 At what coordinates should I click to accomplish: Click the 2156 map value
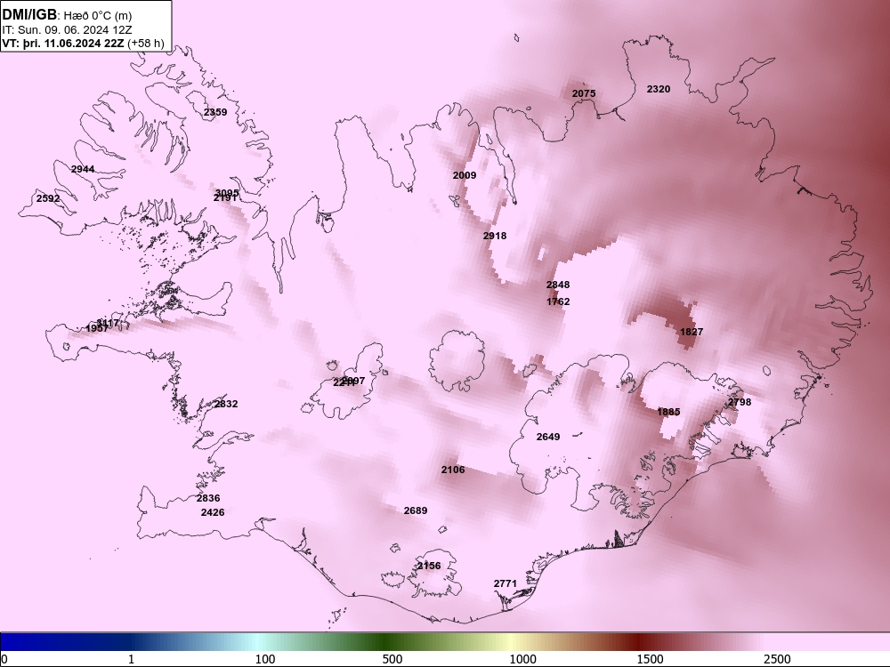[429, 566]
